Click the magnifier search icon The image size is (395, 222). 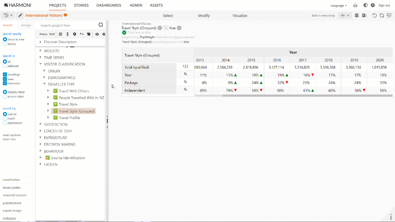tap(101, 25)
